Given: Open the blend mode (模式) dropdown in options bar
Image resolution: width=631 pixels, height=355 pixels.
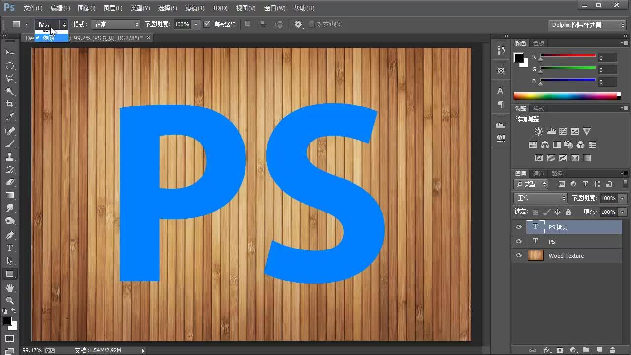Looking at the screenshot, I should click(116, 24).
